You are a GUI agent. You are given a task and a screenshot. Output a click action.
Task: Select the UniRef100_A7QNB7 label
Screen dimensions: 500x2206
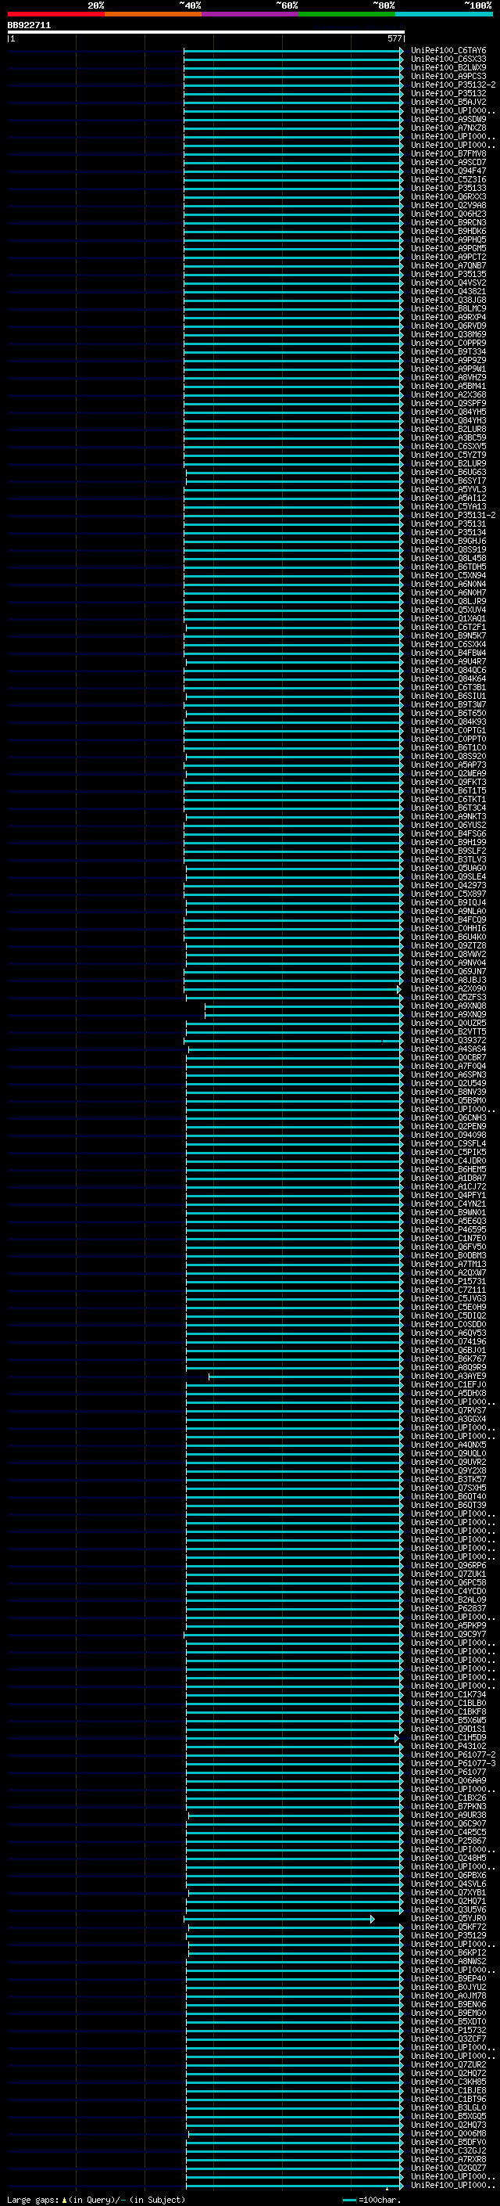point(448,265)
